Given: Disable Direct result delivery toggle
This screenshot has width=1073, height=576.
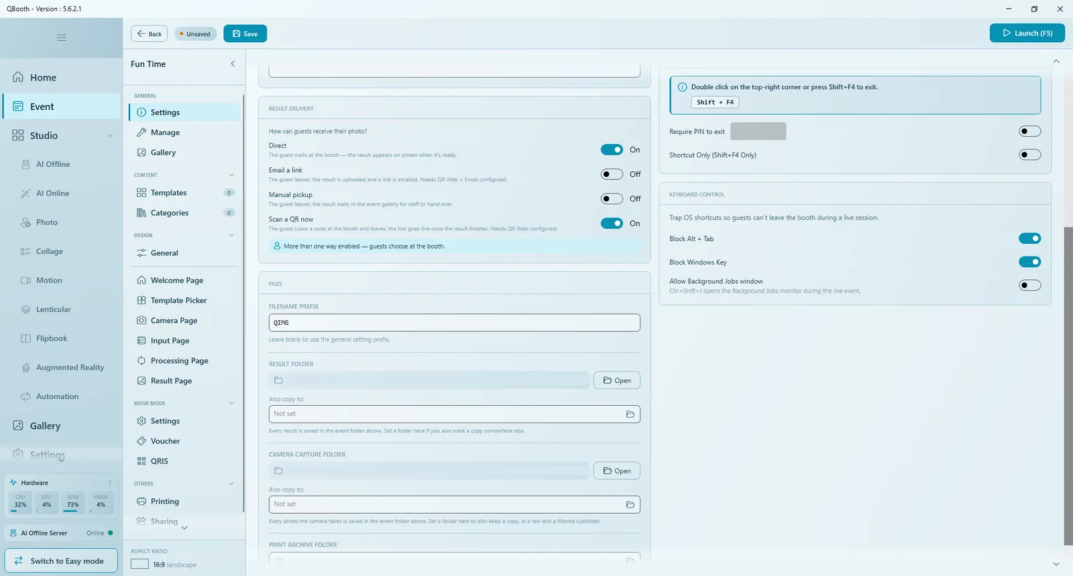Looking at the screenshot, I should point(612,149).
